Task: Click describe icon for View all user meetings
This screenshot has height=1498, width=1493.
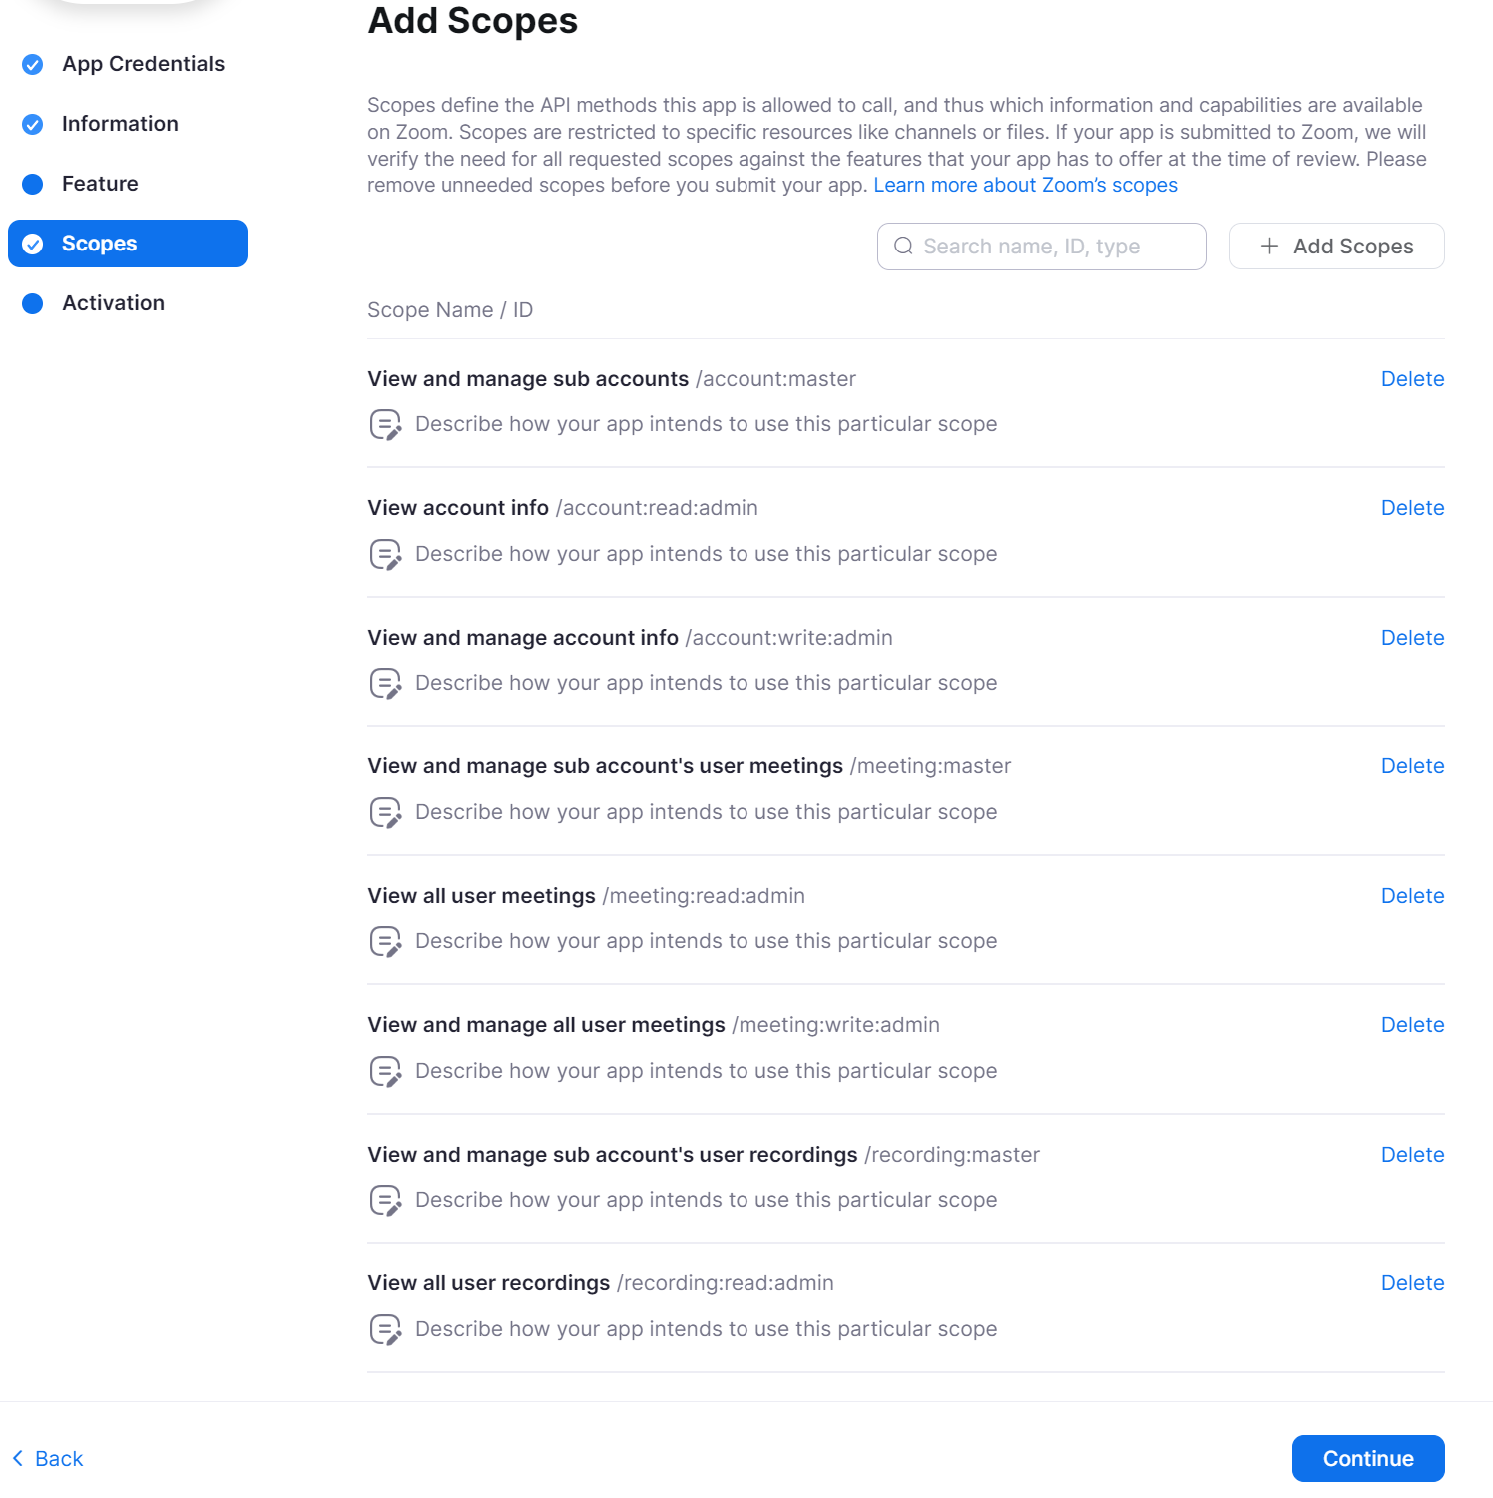Action: 385,940
